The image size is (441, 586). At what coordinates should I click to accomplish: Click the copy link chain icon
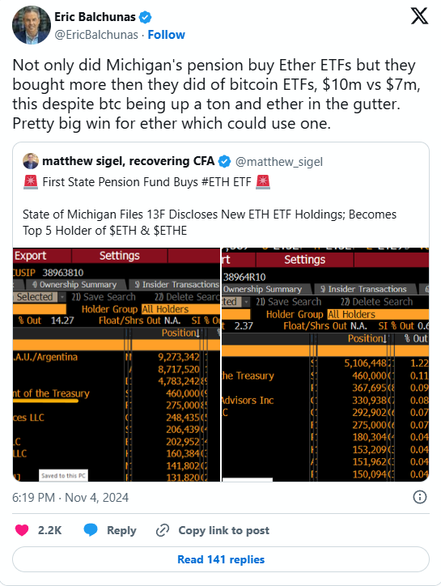coord(163,530)
